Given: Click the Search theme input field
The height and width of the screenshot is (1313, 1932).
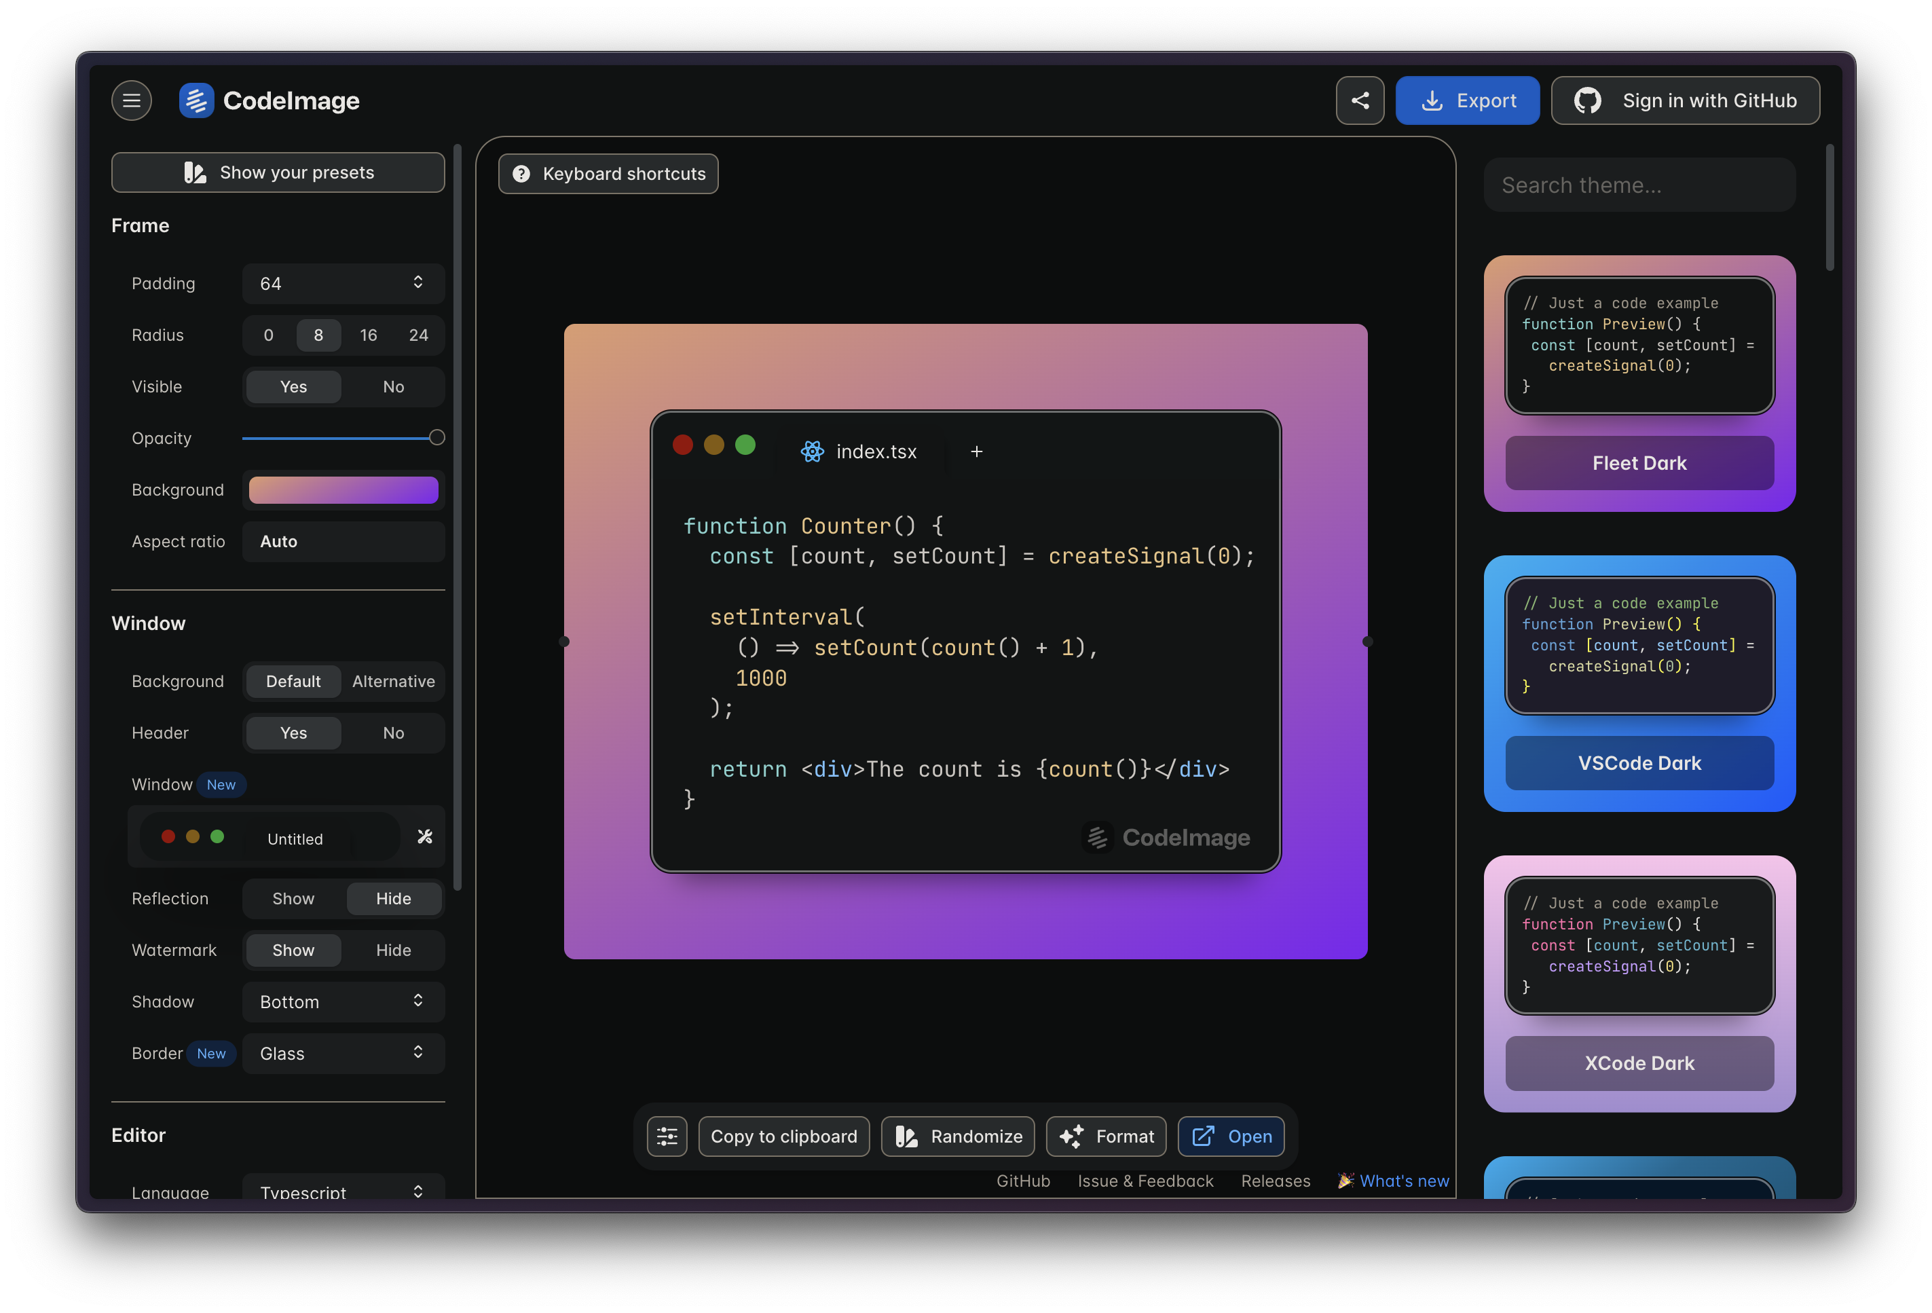Looking at the screenshot, I should pyautogui.click(x=1639, y=185).
